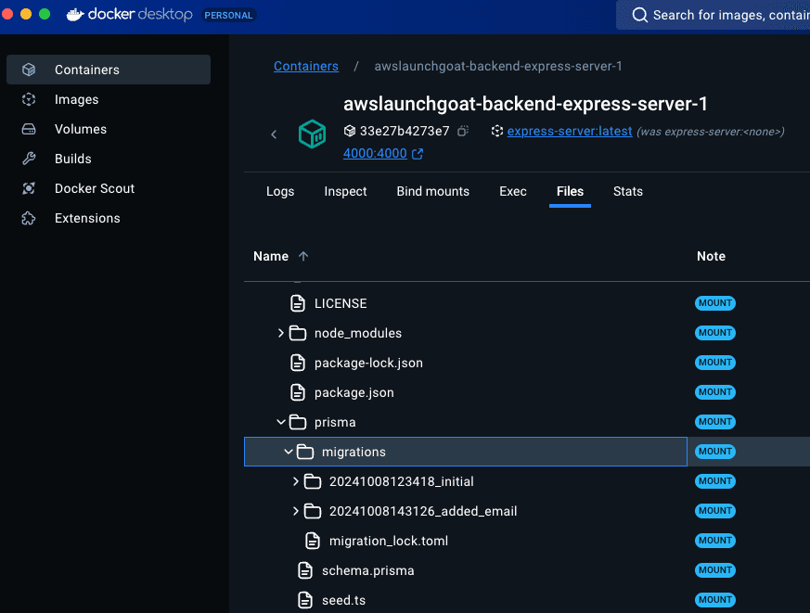The width and height of the screenshot is (810, 613).
Task: Click external link icon beside port 4000:4000
Action: coord(418,154)
